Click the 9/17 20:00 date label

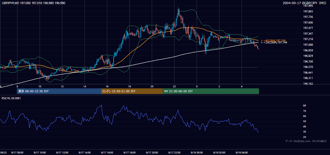[152, 153]
